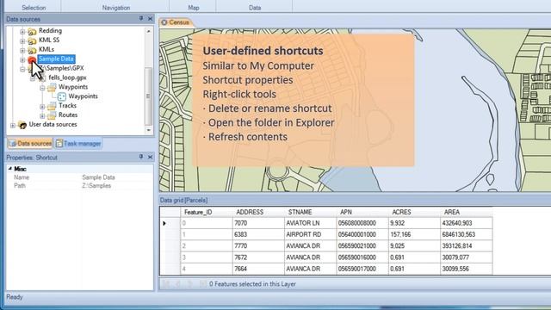Click the address cell 7672
This screenshot has height=310, width=551.
(258, 257)
